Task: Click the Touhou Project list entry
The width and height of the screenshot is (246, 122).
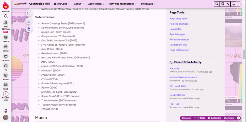Action: pyautogui.click(x=59, y=105)
